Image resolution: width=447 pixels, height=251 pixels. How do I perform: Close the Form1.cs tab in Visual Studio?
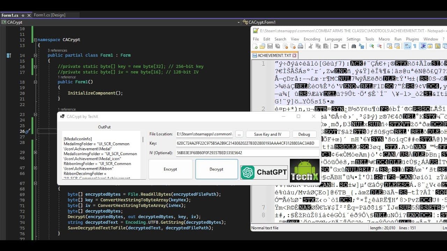(x=29, y=15)
